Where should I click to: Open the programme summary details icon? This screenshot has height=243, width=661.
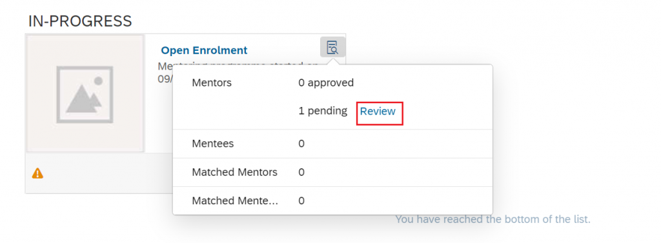[332, 47]
